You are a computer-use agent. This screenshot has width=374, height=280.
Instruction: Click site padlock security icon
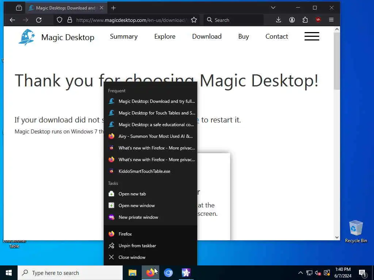pos(70,20)
